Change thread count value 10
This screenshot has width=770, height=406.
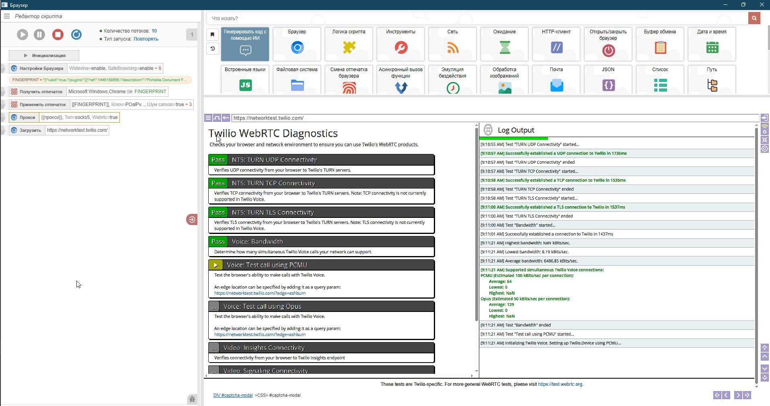(x=154, y=31)
